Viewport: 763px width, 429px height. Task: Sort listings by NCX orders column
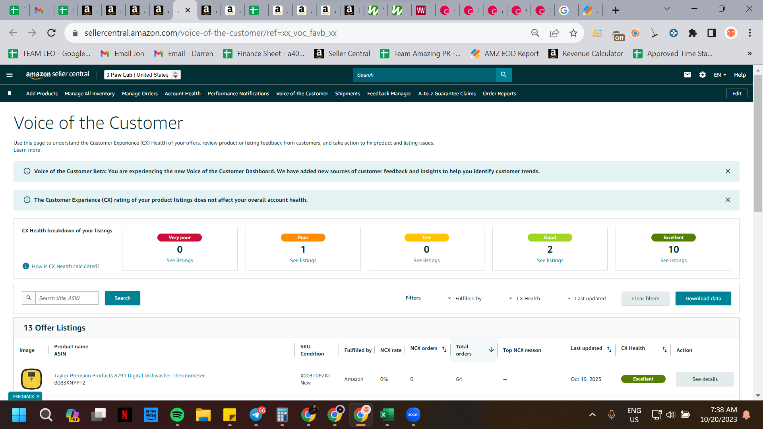(444, 350)
